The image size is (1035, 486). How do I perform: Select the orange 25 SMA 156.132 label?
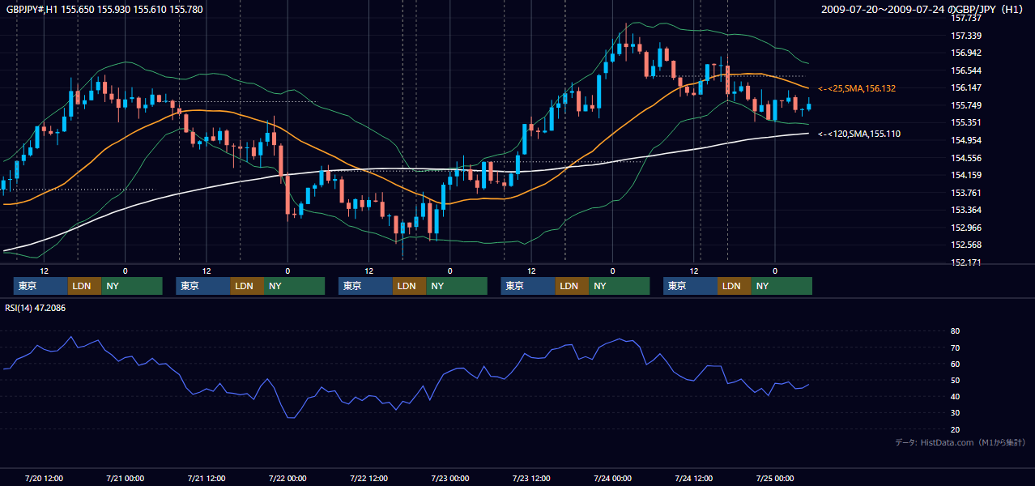[857, 88]
